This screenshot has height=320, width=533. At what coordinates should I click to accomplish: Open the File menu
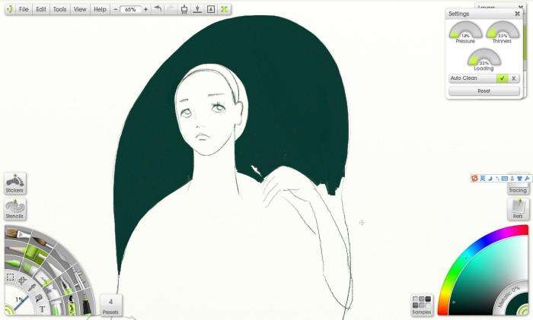coord(24,9)
